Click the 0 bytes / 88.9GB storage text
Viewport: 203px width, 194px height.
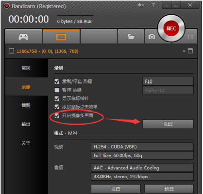75,22
